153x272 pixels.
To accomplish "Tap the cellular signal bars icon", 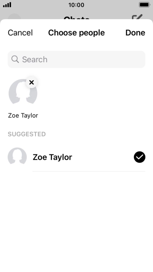I will (x=7, y=5).
